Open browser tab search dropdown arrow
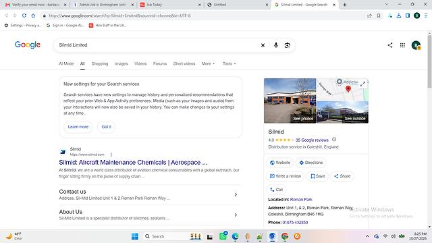 pos(387,5)
